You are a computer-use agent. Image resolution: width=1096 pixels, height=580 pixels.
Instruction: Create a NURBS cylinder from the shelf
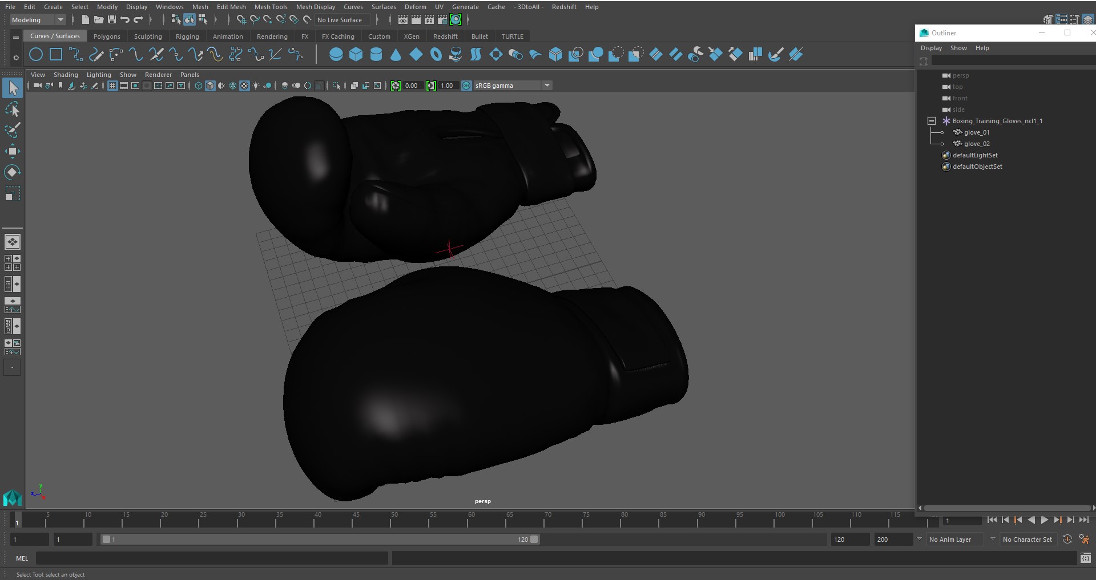[376, 55]
